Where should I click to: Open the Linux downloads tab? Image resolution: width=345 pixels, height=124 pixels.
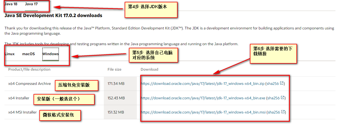(10, 54)
